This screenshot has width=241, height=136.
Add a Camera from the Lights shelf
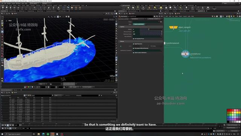tap(124, 8)
